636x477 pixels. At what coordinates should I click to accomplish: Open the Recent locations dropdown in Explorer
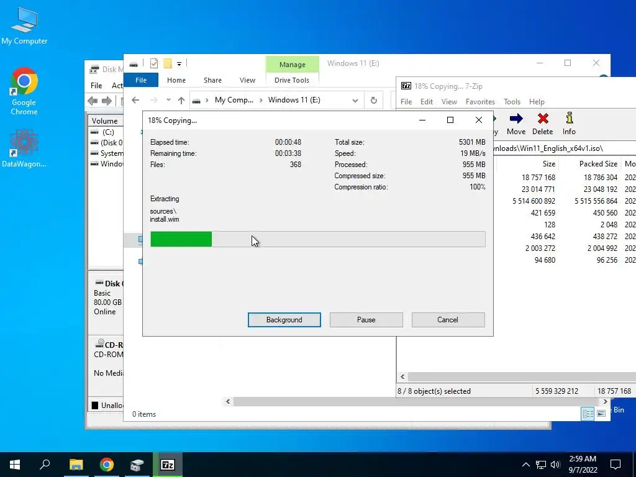pyautogui.click(x=168, y=100)
